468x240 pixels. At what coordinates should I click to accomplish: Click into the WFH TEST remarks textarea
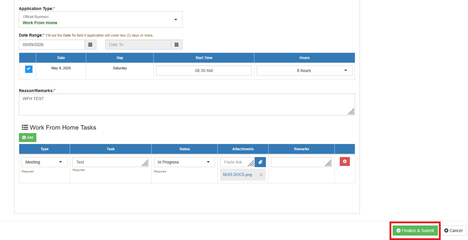coord(187,105)
